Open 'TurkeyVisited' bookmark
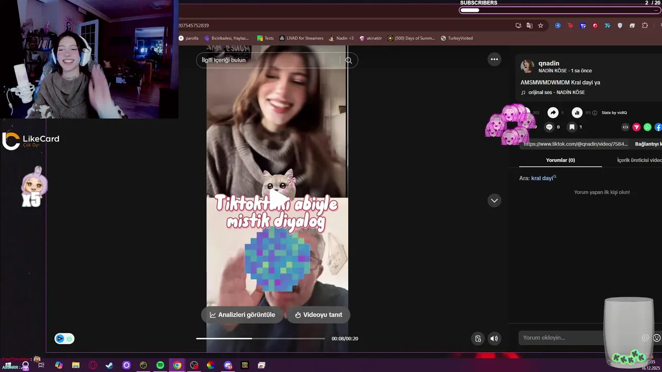Screen dimensions: 662x372 point(457,38)
